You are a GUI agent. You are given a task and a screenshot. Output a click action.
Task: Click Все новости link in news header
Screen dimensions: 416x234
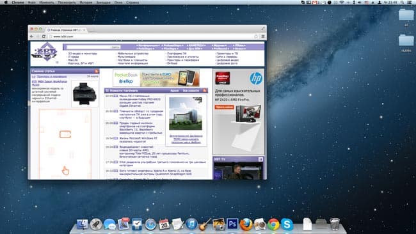(191, 91)
